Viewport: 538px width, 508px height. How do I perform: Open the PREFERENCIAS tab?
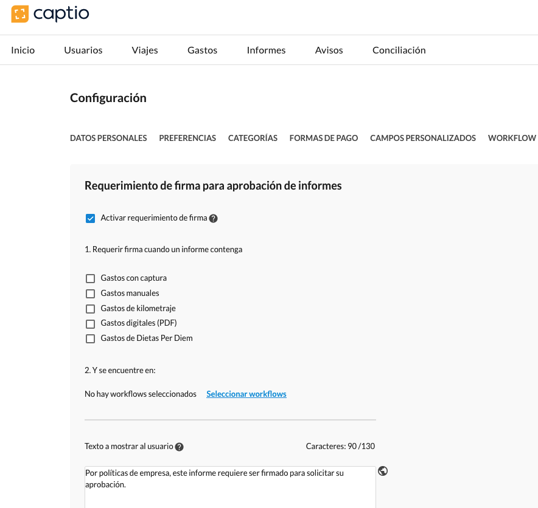(187, 138)
